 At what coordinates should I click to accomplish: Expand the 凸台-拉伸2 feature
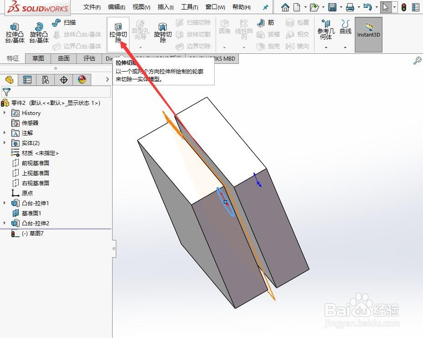coord(4,223)
